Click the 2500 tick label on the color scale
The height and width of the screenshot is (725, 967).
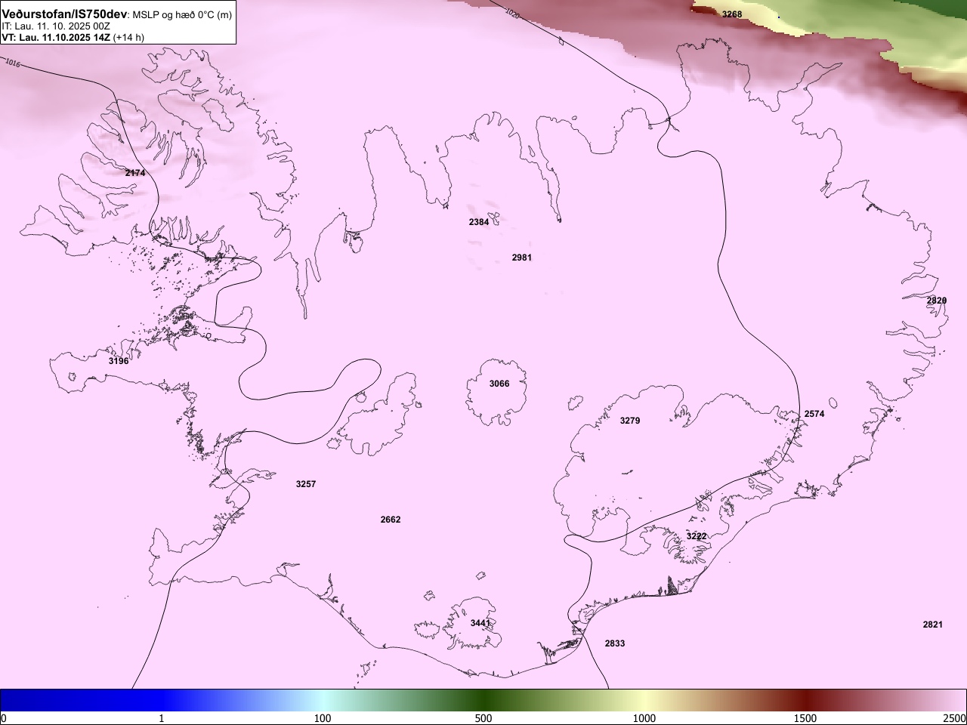955,717
